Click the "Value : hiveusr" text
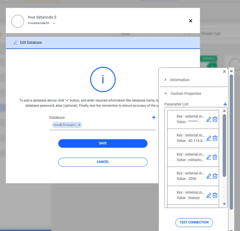This screenshot has height=231, width=240. [188, 198]
